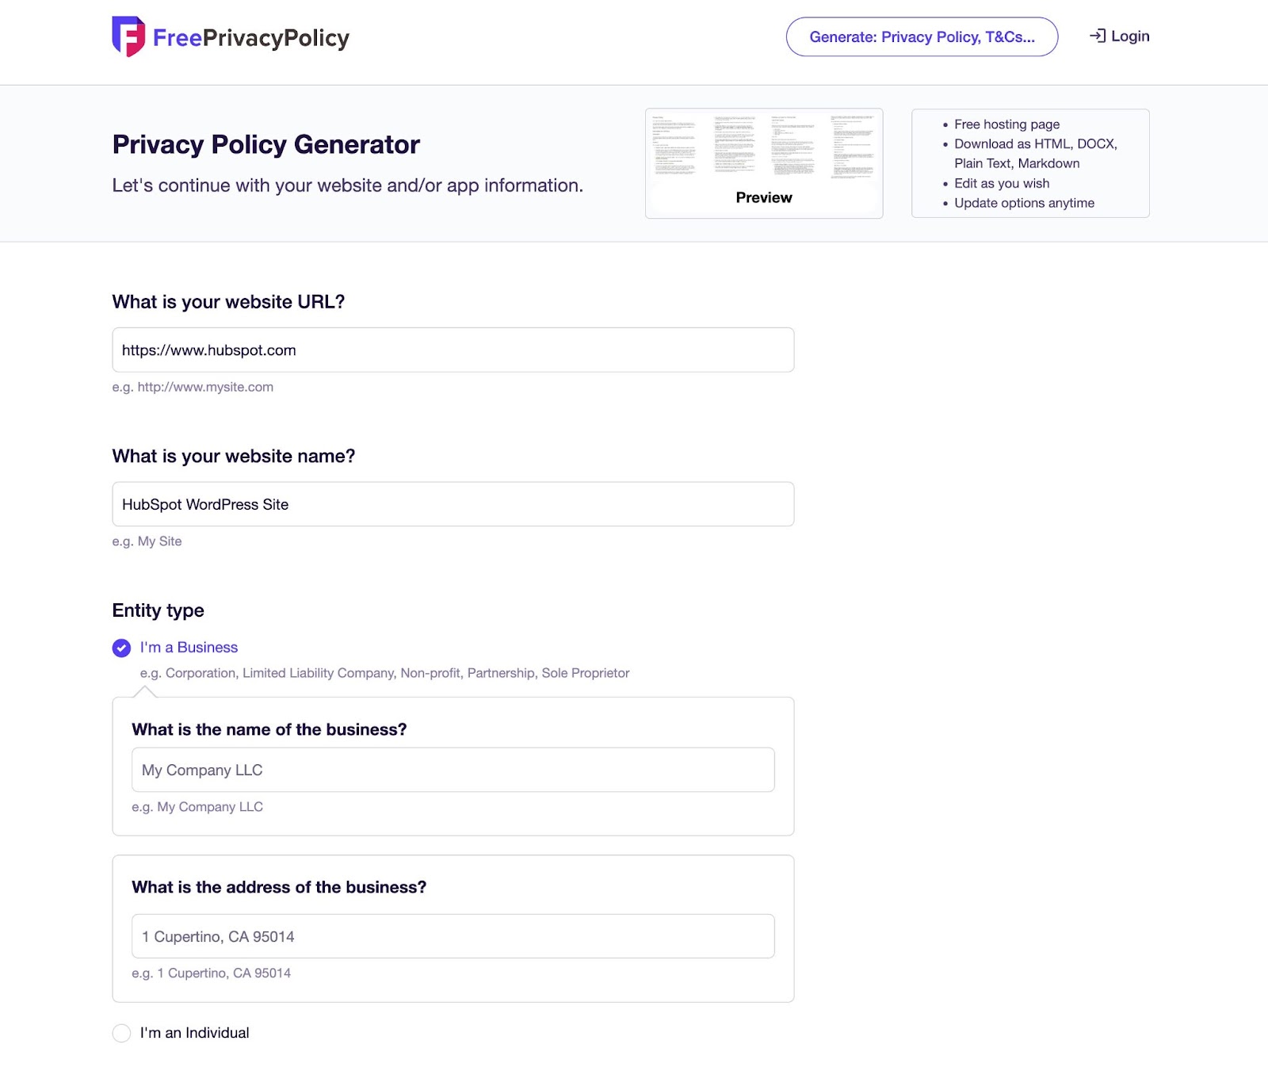Click the FreePrivacyPolicy shield logo icon

(x=128, y=36)
